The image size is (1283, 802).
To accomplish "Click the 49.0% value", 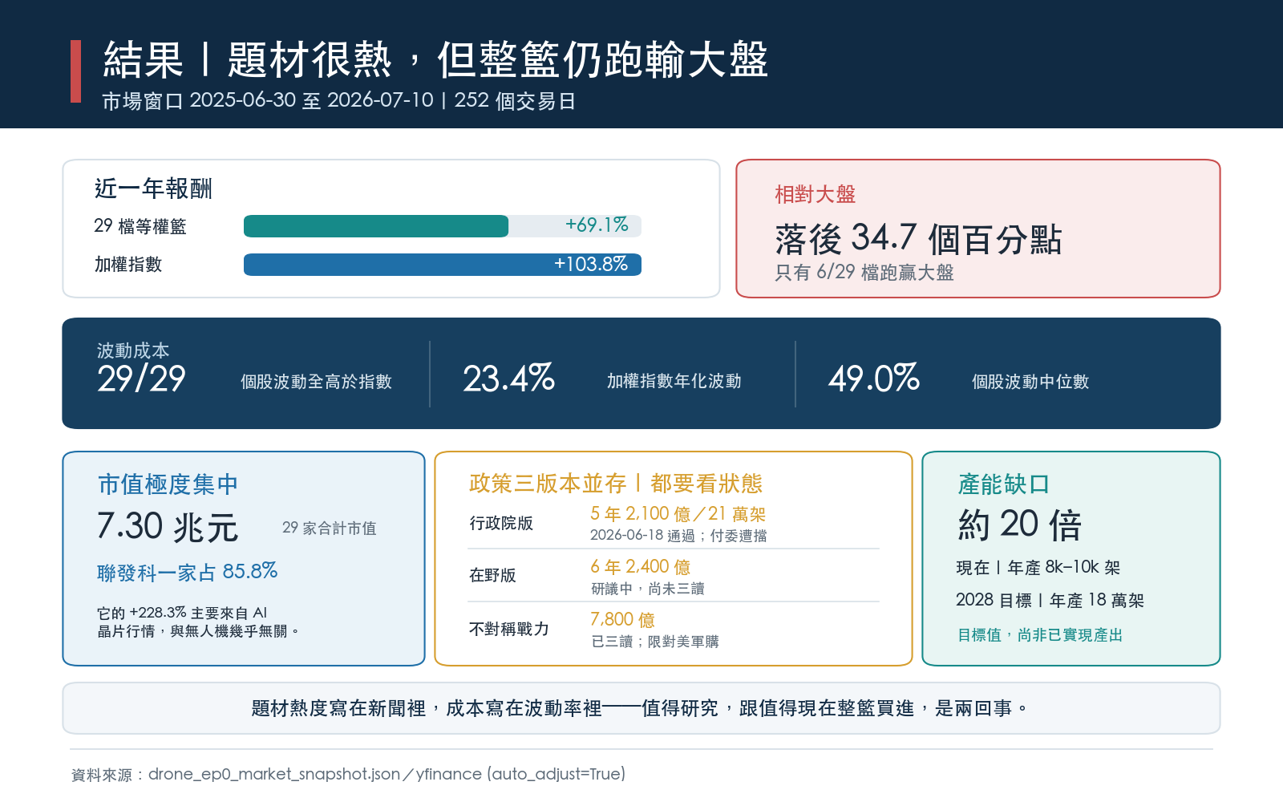I will tap(874, 379).
